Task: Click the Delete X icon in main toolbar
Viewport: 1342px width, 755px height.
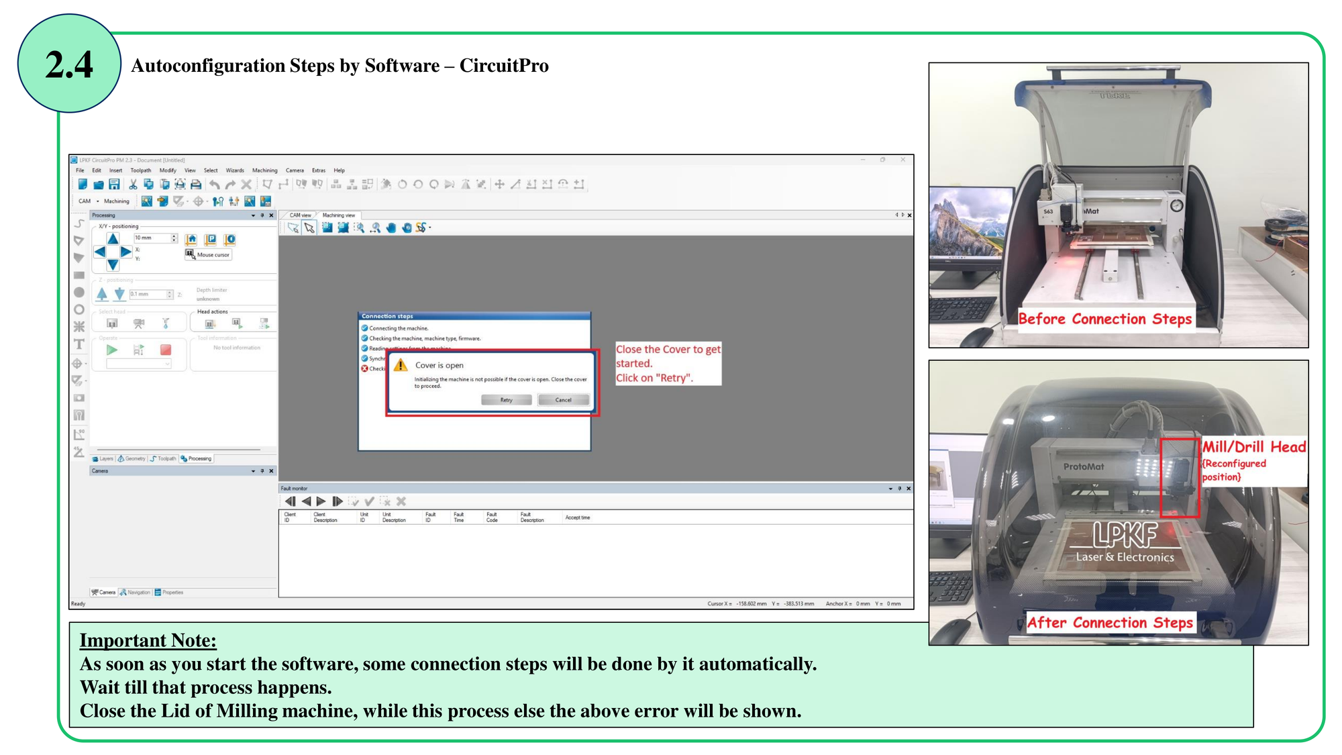Action: [x=246, y=184]
